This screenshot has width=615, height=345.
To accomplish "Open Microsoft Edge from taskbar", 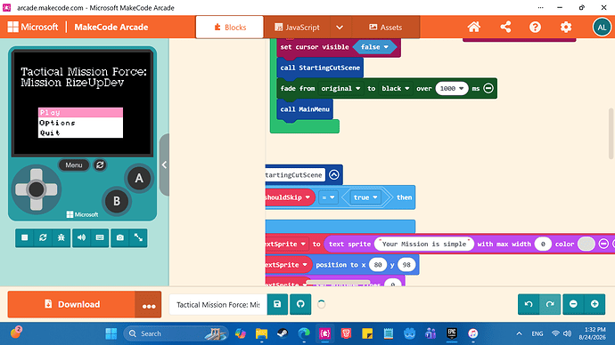I will point(304,333).
